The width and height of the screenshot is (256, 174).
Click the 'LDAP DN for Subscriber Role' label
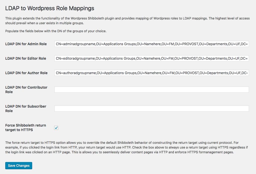click(26, 109)
